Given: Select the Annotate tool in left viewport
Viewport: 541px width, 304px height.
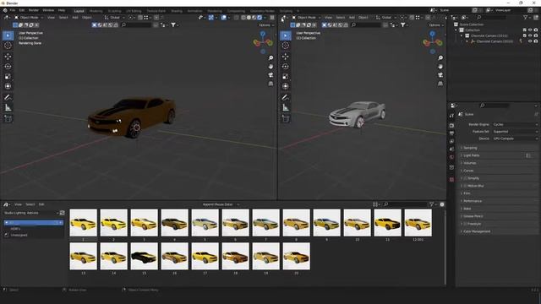Looking at the screenshot, I should (8, 98).
